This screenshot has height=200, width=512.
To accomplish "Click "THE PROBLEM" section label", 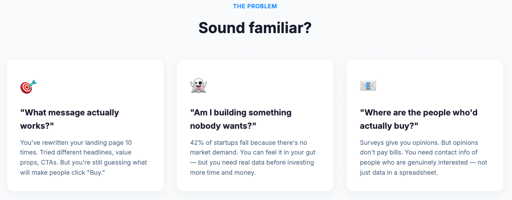I will (x=255, y=6).
